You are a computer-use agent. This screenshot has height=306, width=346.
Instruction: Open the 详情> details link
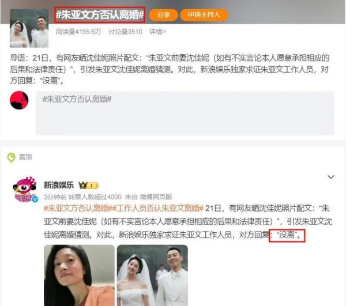(x=157, y=32)
